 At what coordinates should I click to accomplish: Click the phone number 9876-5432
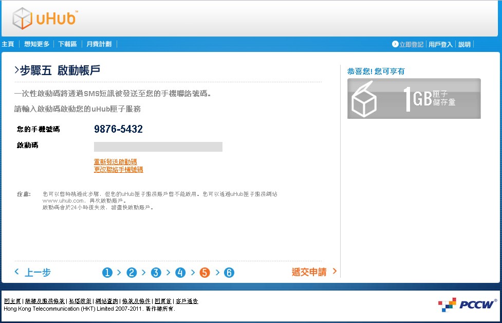coord(119,129)
